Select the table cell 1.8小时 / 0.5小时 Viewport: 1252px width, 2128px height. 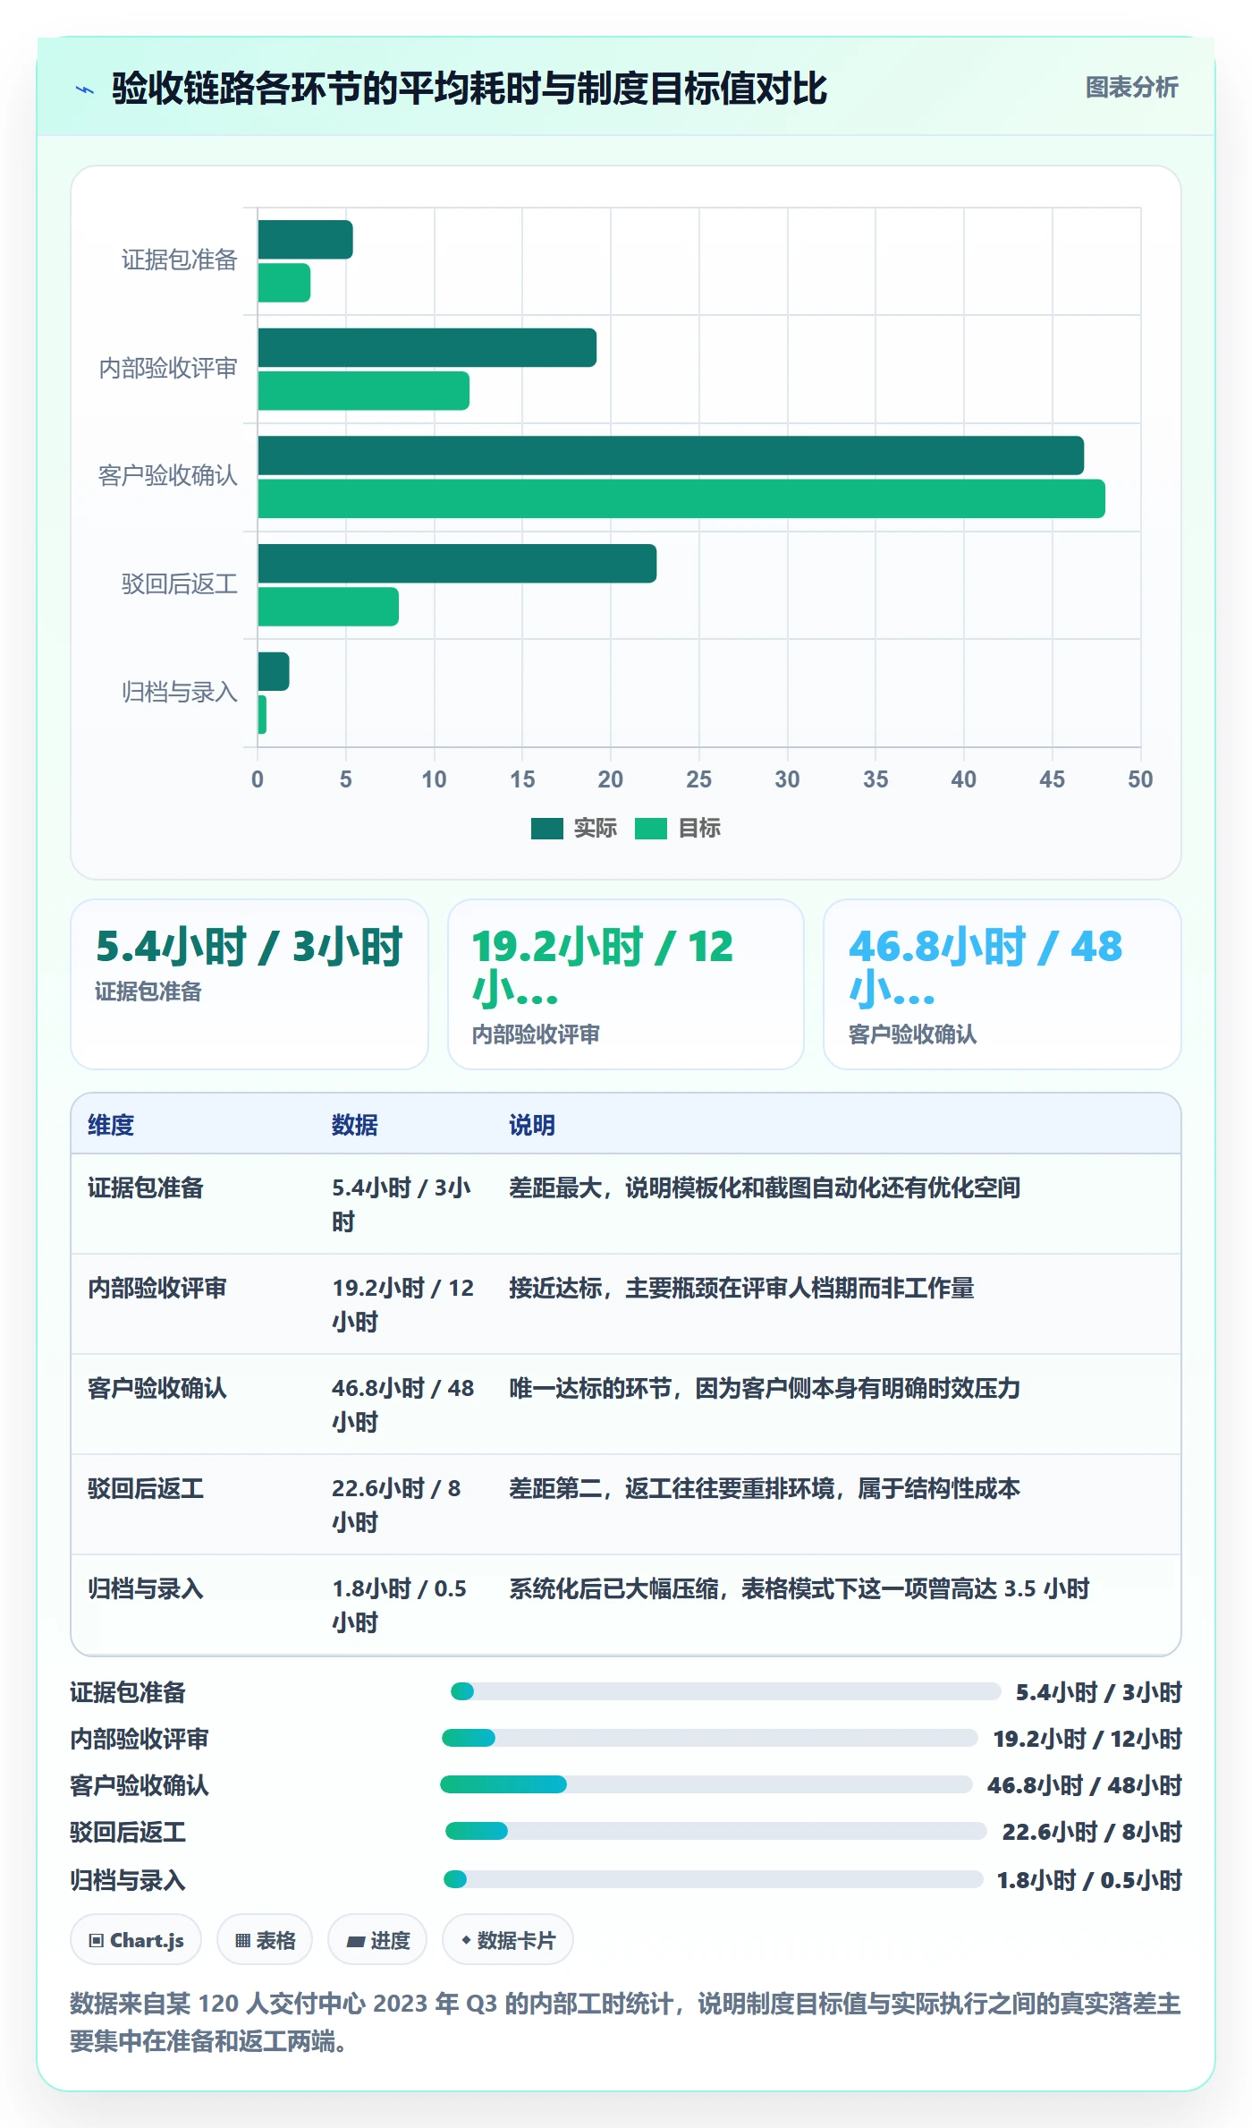point(402,1605)
